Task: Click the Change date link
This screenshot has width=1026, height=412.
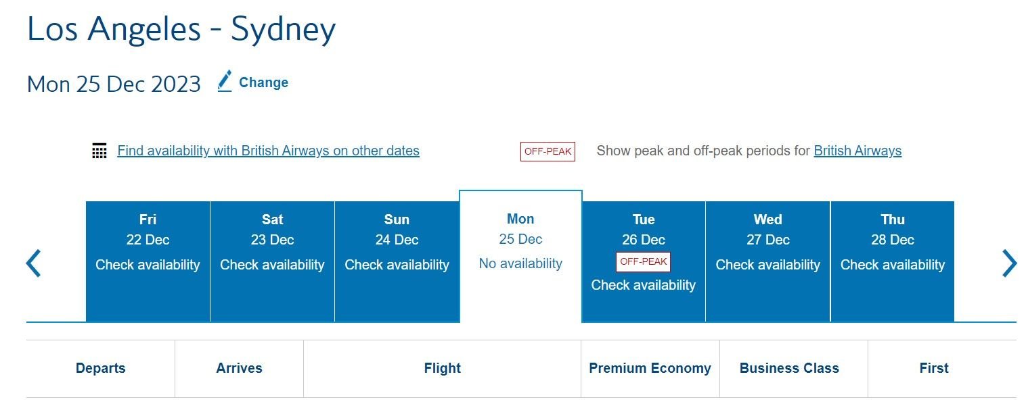Action: [263, 82]
